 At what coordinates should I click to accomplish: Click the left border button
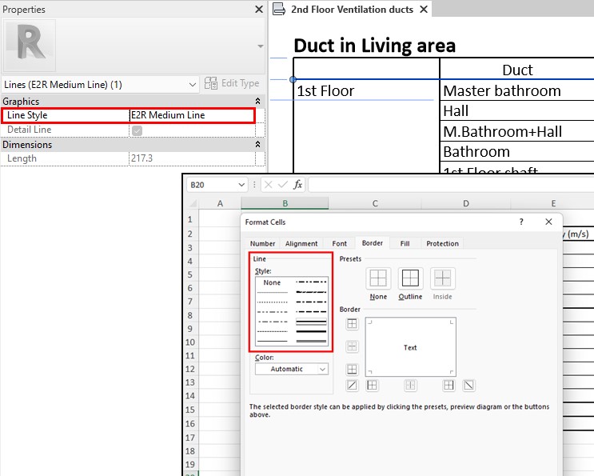[x=372, y=385]
